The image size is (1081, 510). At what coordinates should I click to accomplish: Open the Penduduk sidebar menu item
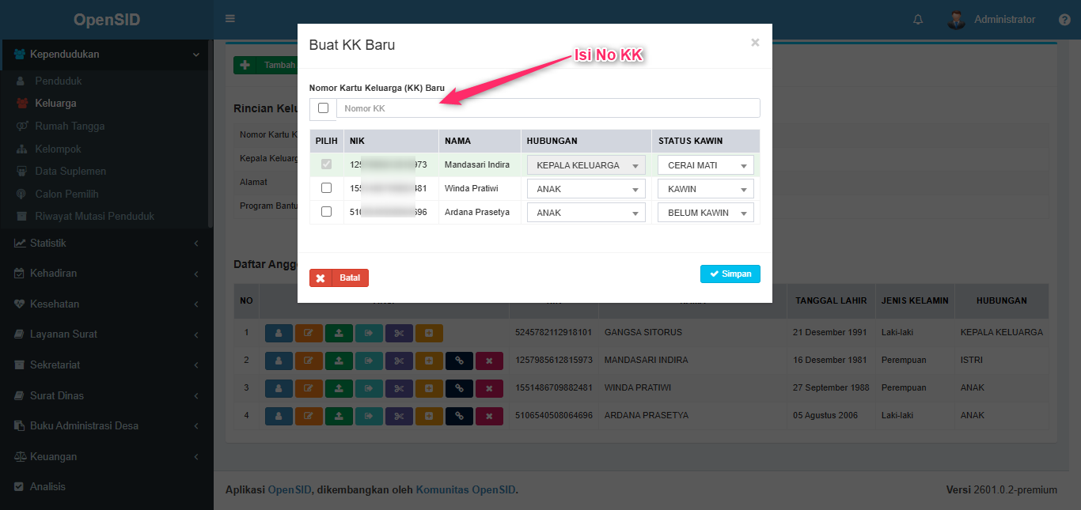(x=59, y=81)
